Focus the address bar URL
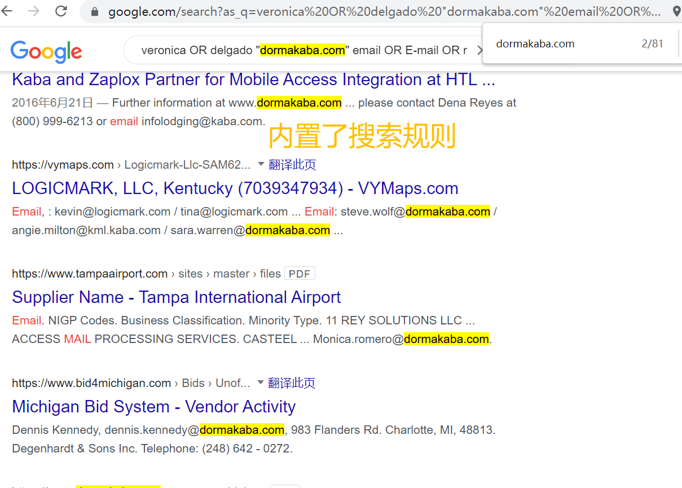 [x=384, y=11]
